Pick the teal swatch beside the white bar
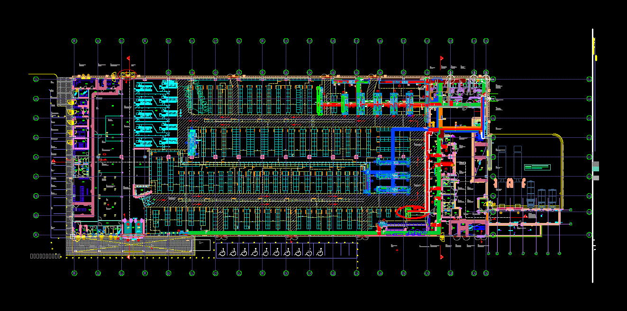The width and height of the screenshot is (627, 311). click(596, 166)
